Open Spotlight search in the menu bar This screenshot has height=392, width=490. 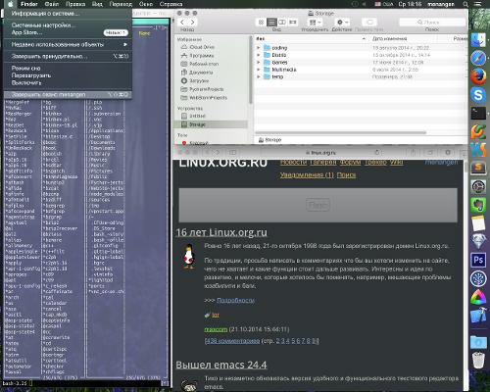465,4
